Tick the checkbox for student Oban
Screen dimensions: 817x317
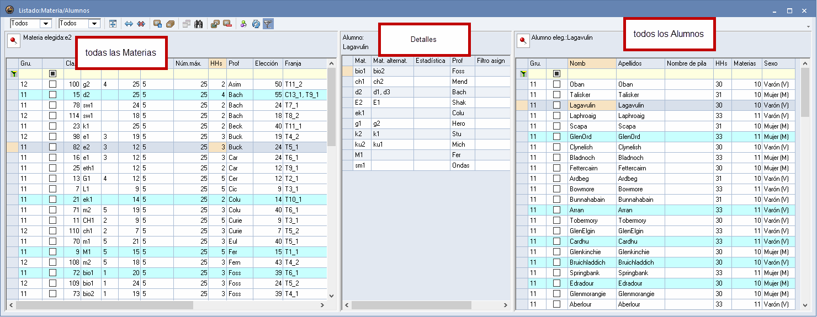556,84
